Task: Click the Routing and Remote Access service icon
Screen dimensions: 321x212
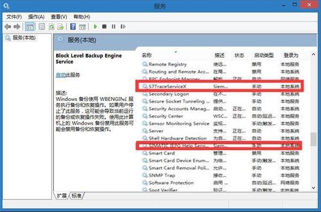Action: (x=145, y=71)
